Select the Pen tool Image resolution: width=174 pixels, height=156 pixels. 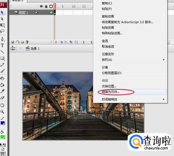[x=2, y=39]
